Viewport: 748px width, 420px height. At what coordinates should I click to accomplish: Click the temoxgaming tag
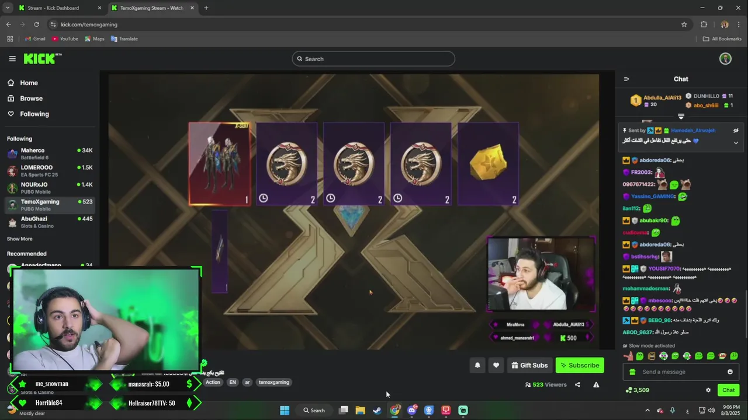pos(274,382)
